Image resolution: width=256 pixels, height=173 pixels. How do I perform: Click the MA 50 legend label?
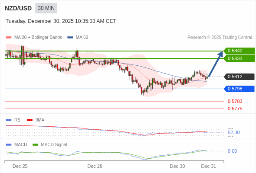tap(82, 38)
